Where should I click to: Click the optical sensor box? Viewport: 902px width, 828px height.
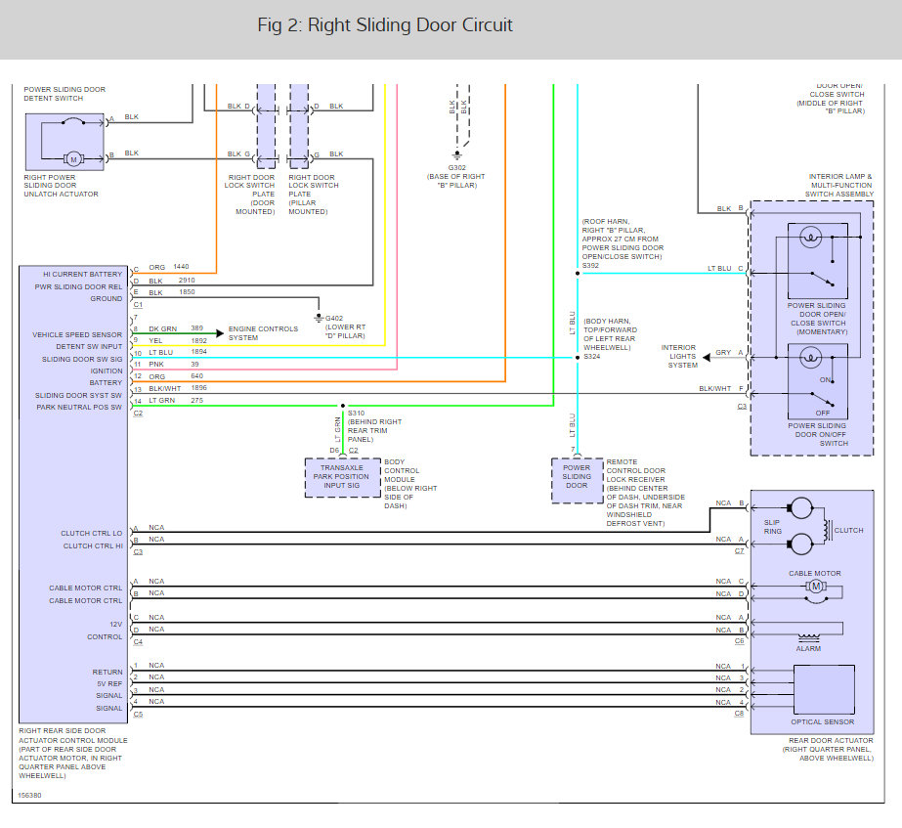coord(824,689)
